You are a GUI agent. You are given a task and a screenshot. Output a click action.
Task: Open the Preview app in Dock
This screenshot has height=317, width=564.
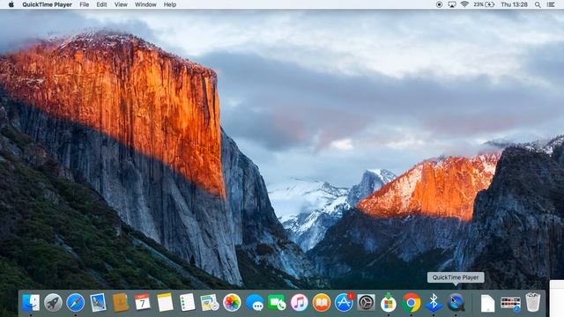coord(98,303)
